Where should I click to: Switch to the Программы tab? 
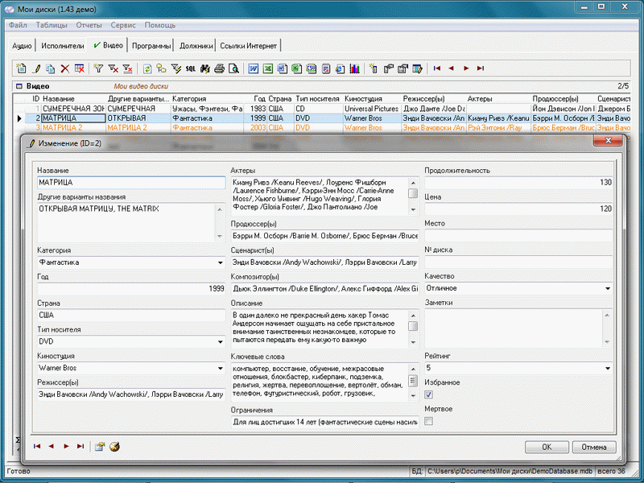click(151, 46)
